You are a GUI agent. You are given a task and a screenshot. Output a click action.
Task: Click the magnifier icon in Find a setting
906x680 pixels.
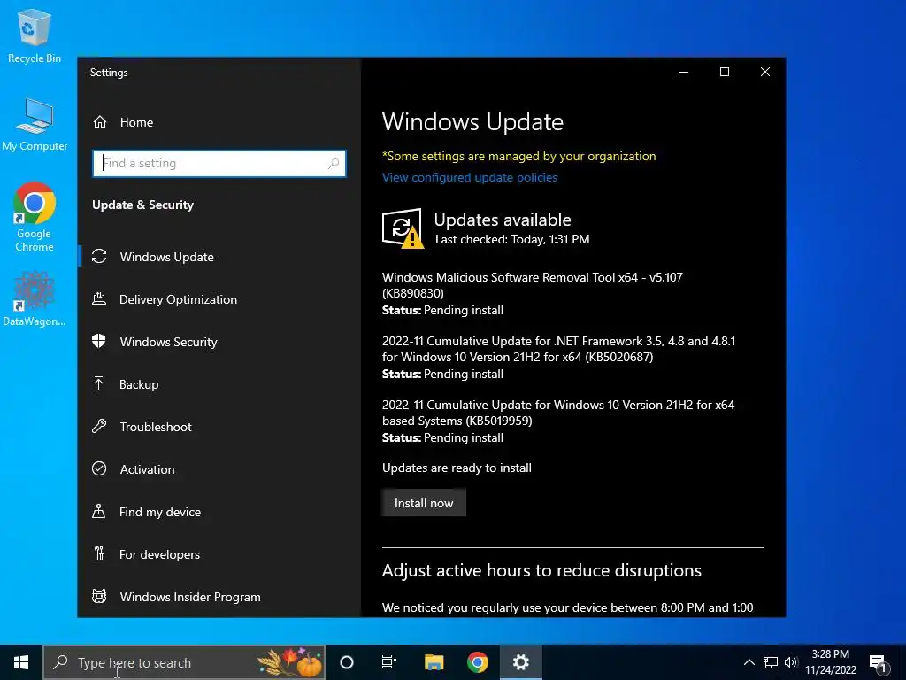point(334,164)
